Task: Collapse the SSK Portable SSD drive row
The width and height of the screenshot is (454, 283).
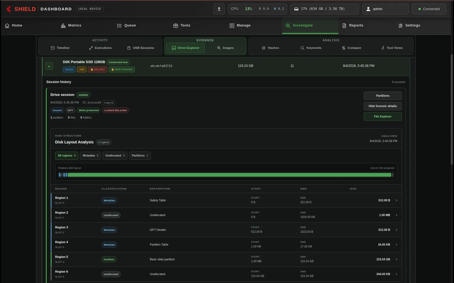Action: [49, 66]
